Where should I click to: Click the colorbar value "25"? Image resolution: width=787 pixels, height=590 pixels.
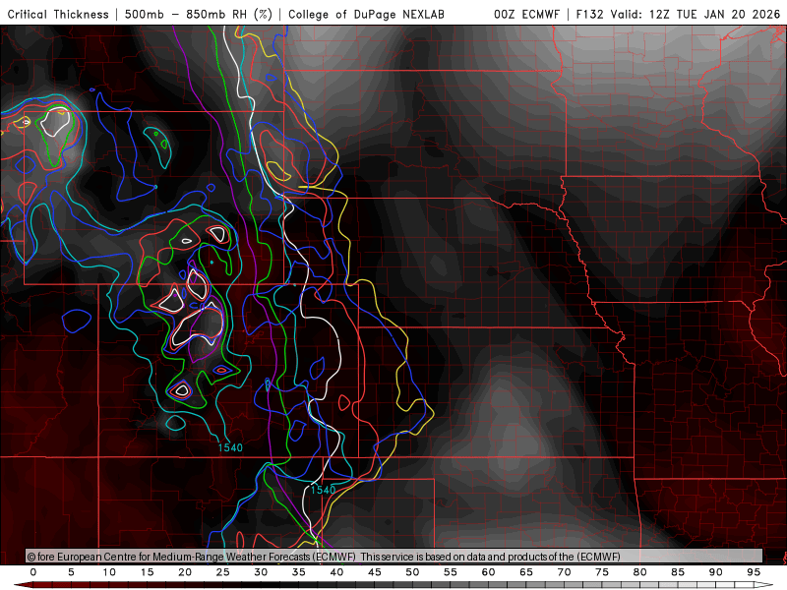pyautogui.click(x=223, y=572)
